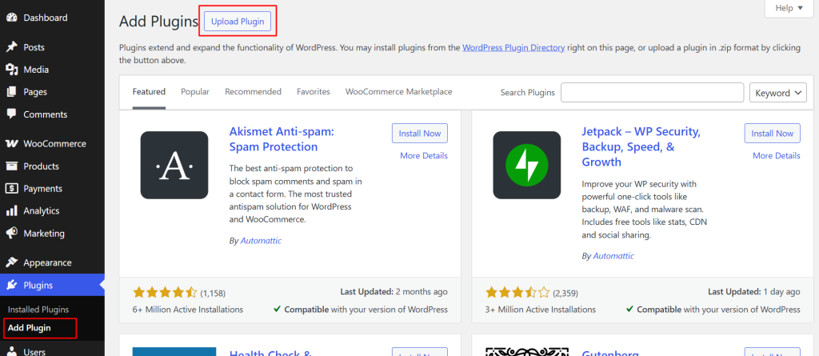The image size is (819, 356).
Task: Switch to the Popular tab
Action: [195, 91]
